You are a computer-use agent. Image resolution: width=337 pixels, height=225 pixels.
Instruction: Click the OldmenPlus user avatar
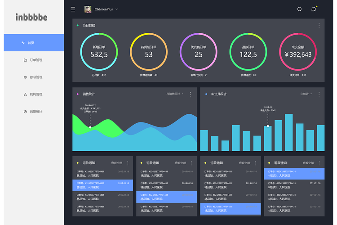coord(88,9)
